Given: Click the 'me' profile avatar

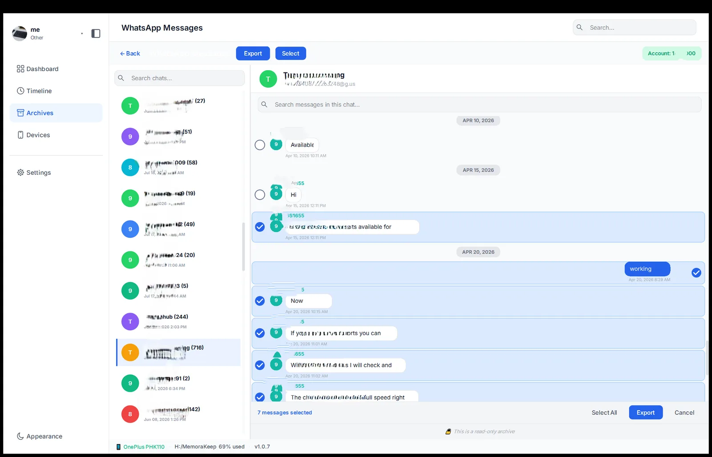Looking at the screenshot, I should pos(20,33).
